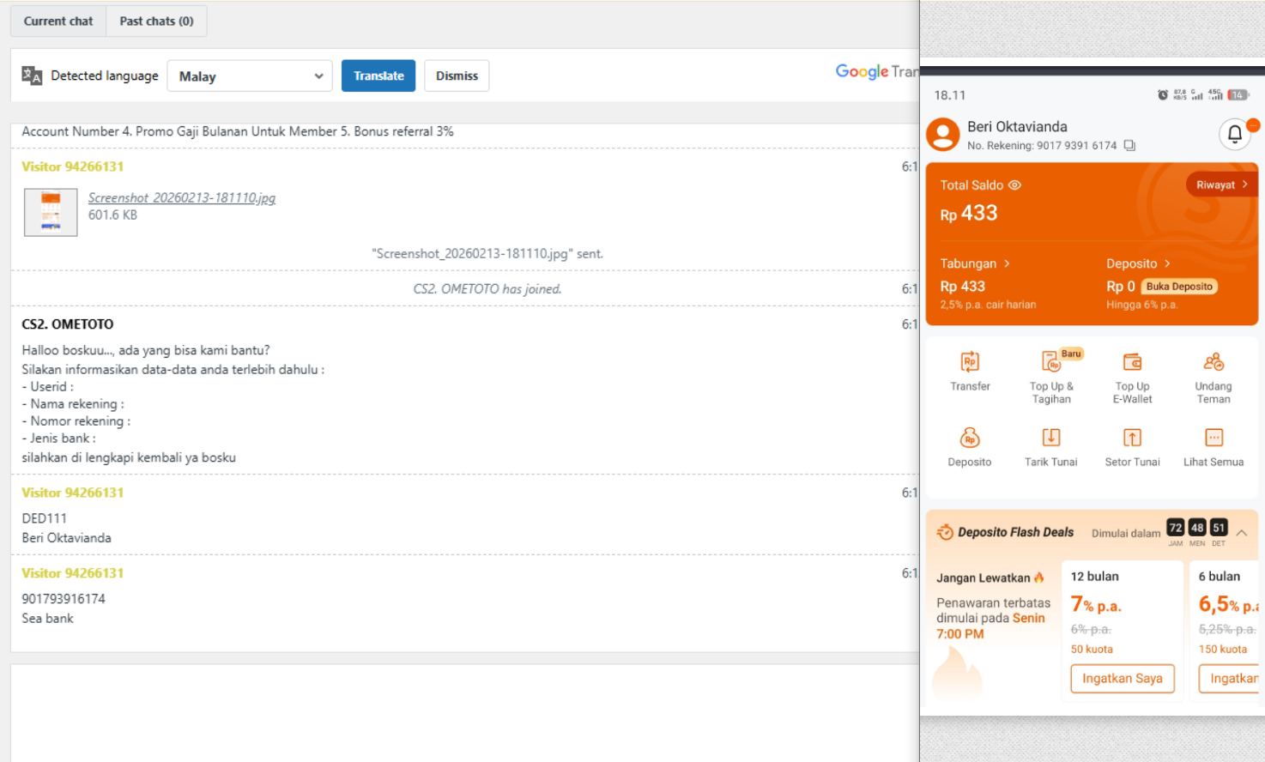Open the Transfer icon

click(x=970, y=362)
